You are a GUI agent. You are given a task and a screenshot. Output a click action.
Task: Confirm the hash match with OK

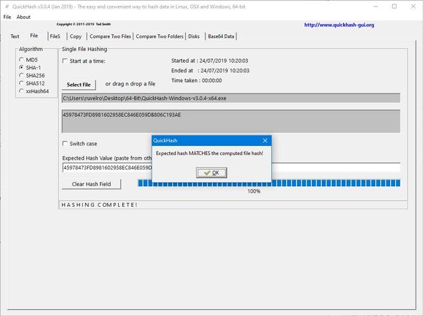[x=212, y=173]
